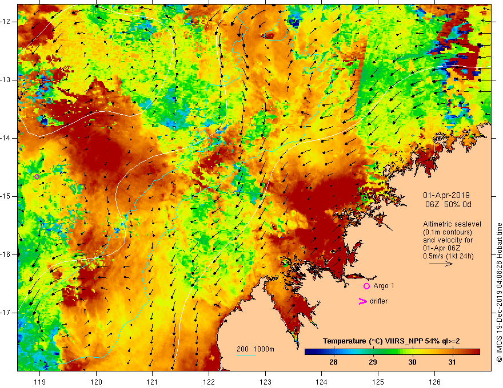Click the longitude axis label 119
Viewport: 503px width, 388px height.
point(39,382)
